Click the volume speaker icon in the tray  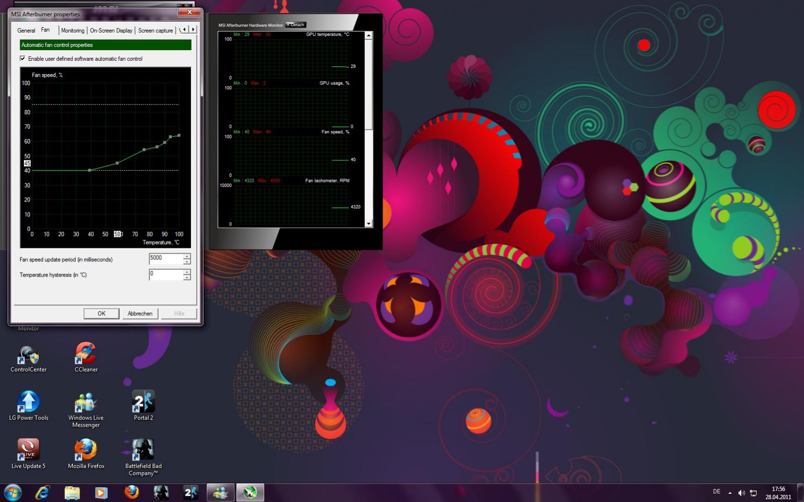click(x=741, y=492)
